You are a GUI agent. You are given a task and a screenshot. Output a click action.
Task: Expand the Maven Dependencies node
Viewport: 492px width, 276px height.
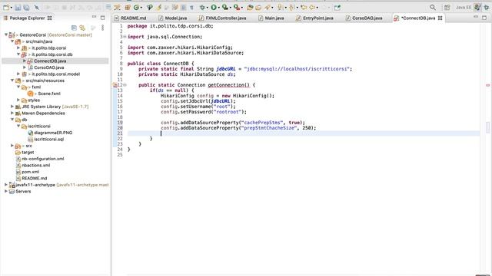[x=12, y=113]
